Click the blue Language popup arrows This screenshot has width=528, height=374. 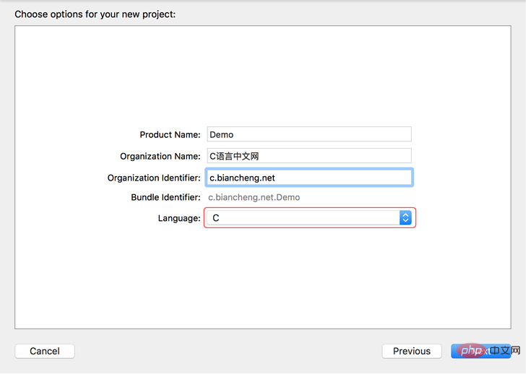pyautogui.click(x=405, y=218)
